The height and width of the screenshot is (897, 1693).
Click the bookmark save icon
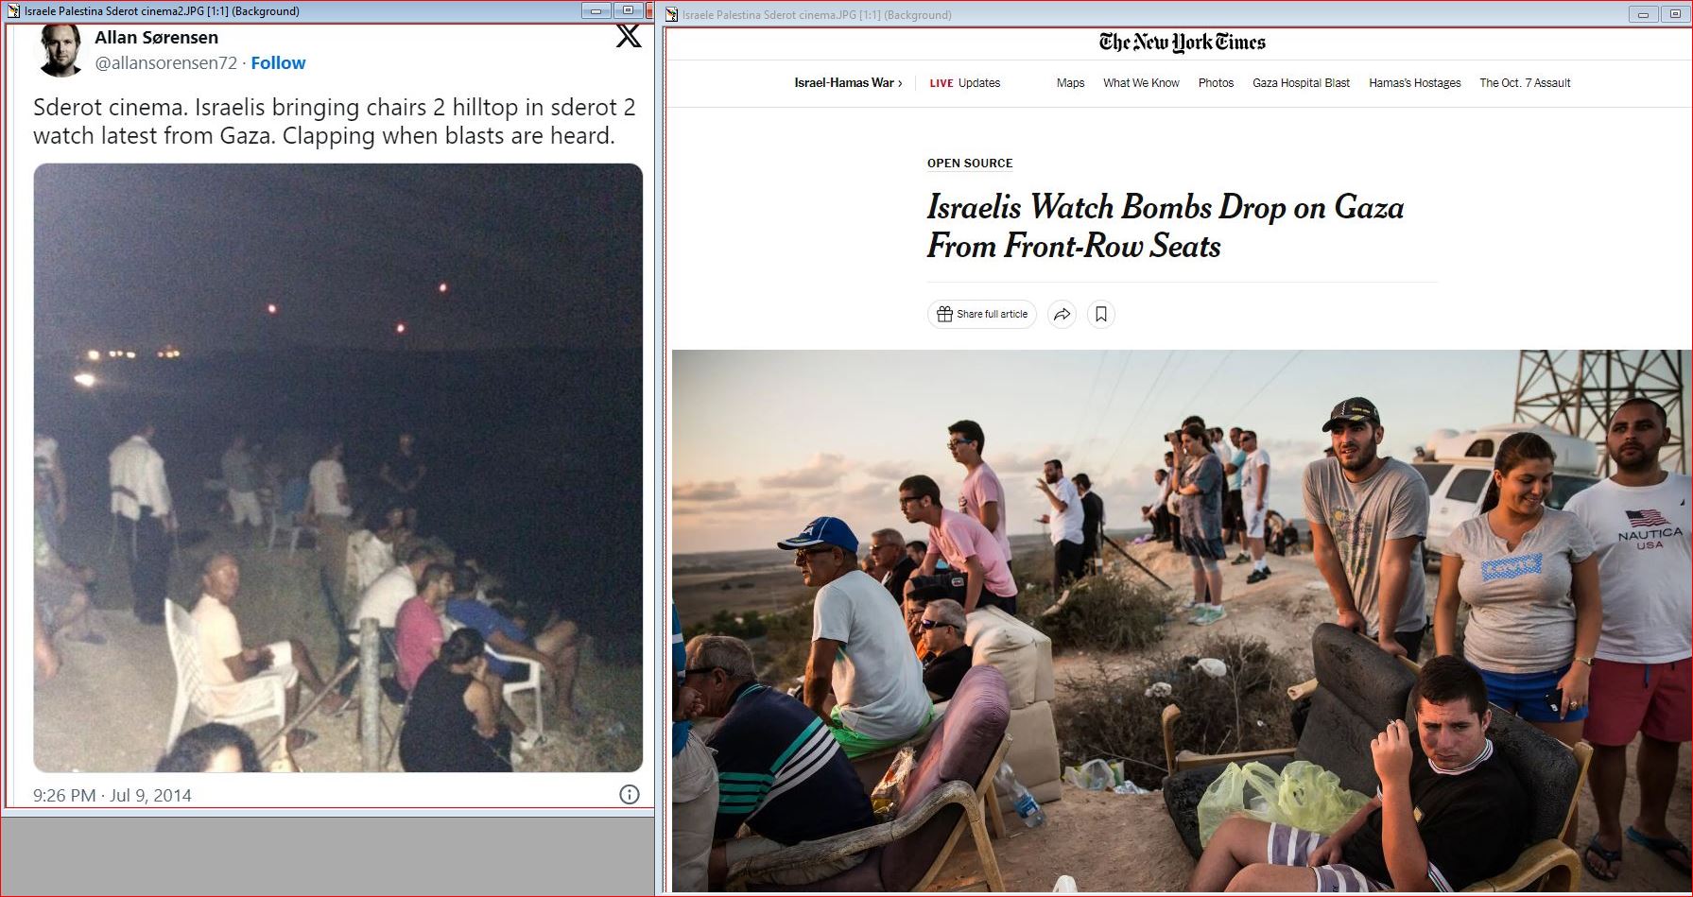pyautogui.click(x=1101, y=315)
